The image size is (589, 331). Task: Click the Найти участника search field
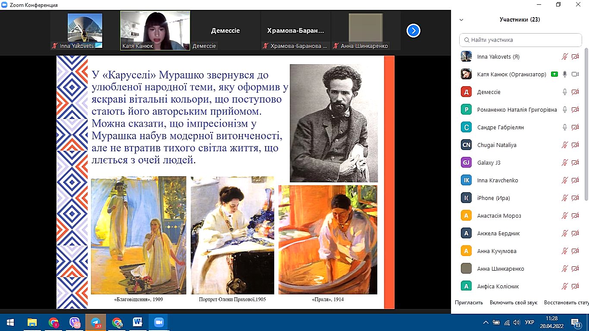point(520,40)
